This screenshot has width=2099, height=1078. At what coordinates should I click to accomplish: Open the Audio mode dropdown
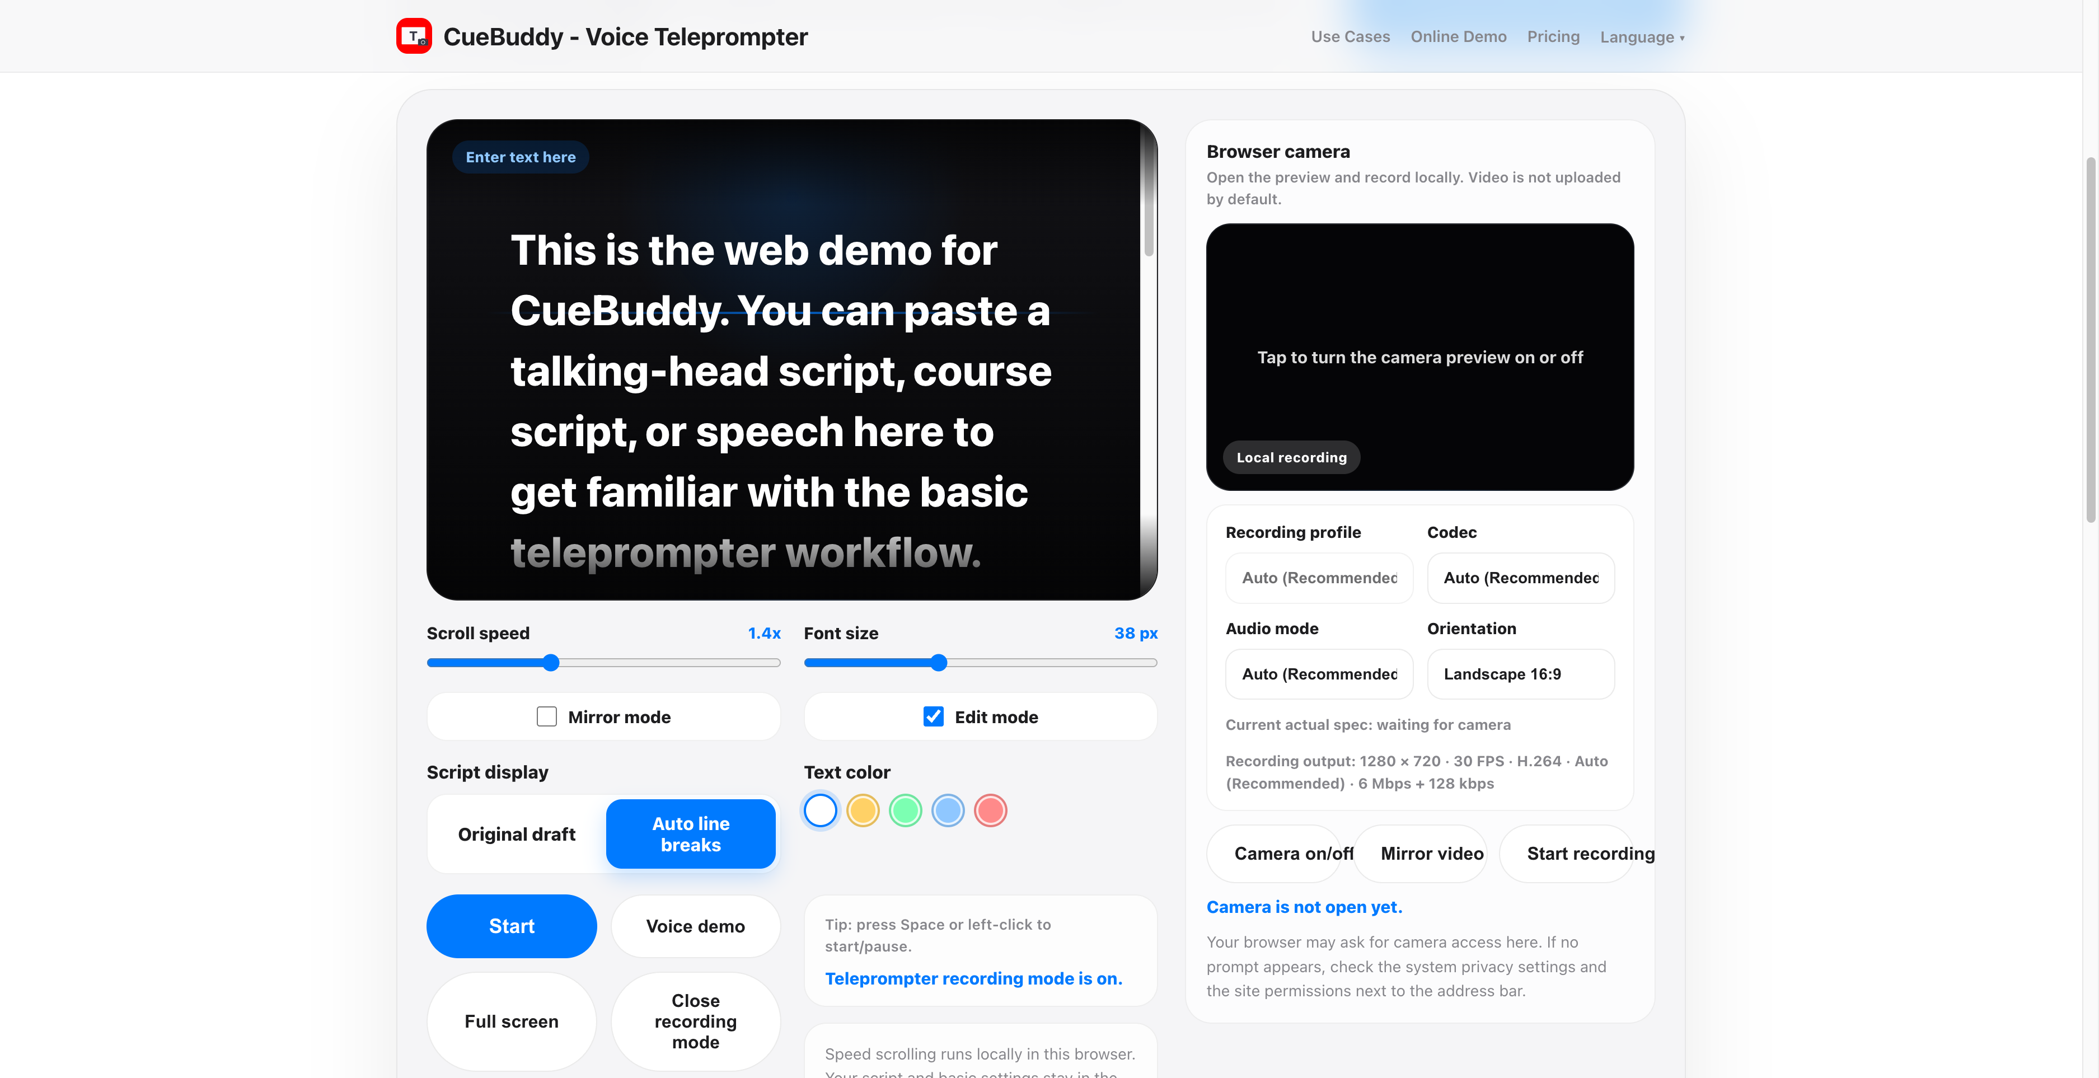pyautogui.click(x=1319, y=674)
